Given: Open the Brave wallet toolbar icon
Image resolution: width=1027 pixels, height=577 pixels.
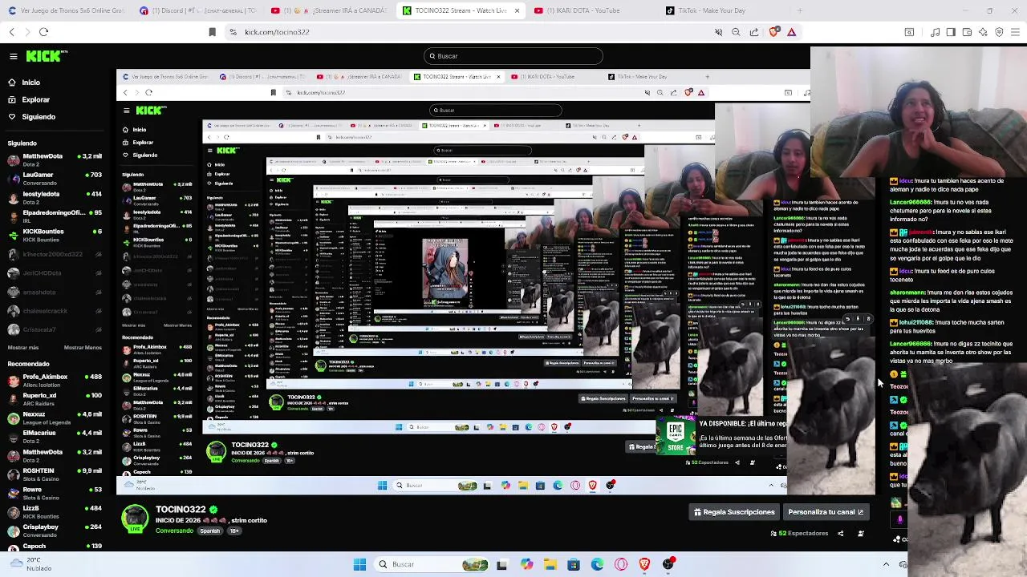Looking at the screenshot, I should pos(967,32).
